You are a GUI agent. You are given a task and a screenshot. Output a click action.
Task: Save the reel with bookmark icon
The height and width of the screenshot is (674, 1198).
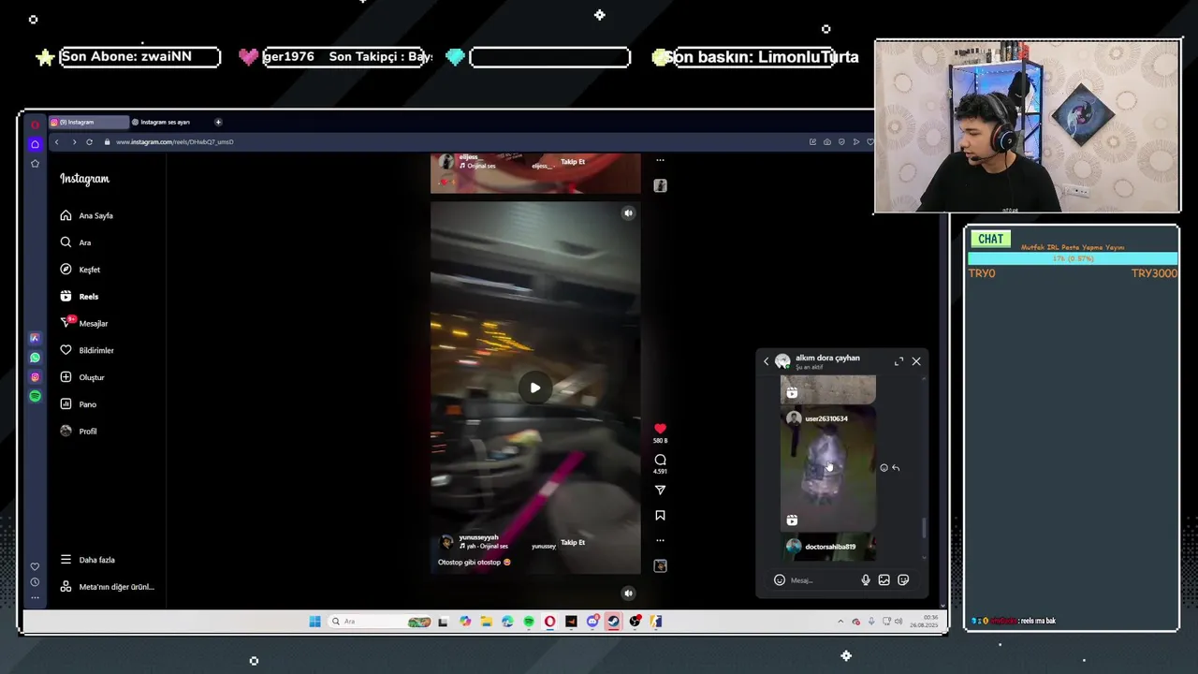pyautogui.click(x=660, y=515)
